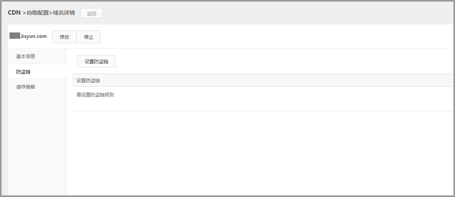
Task: Click the 返回 back button
Action: pos(92,13)
